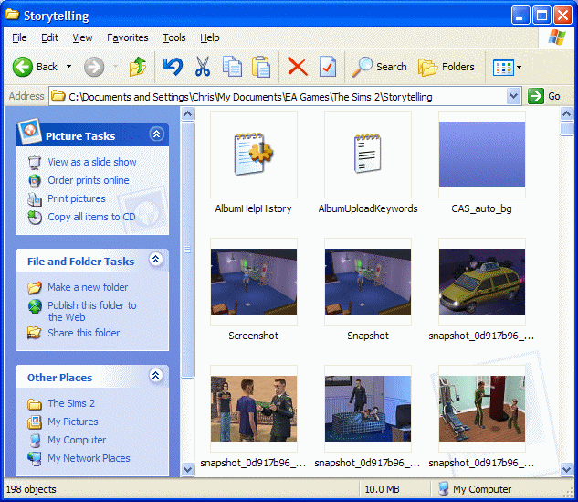
Task: Click Share this folder
Action: 84,333
